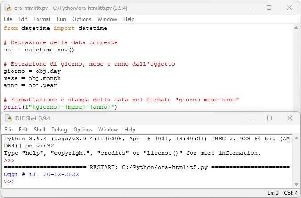
Task: Click the Python file icon in editor title bar
Action: click(8, 8)
